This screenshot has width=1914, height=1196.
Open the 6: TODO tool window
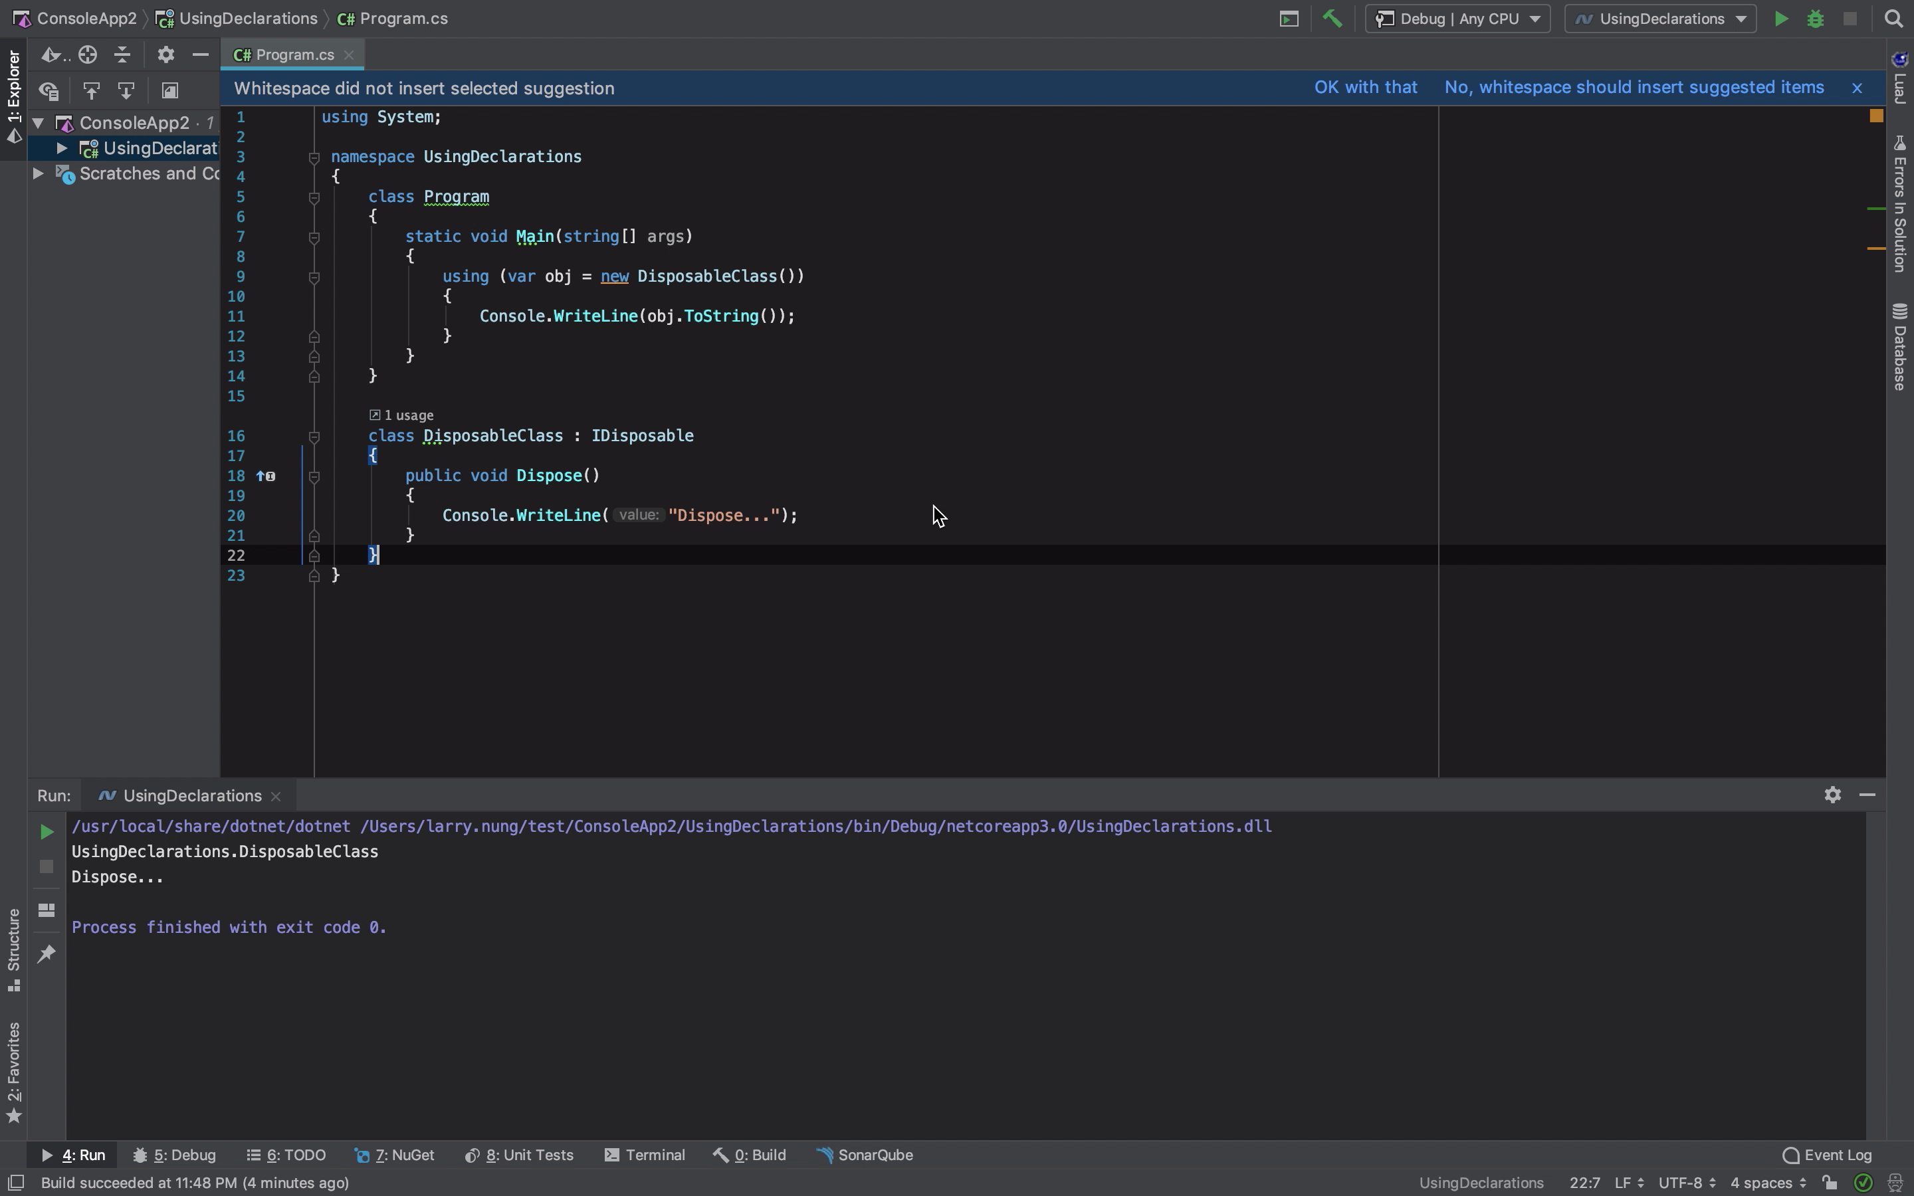click(x=287, y=1155)
